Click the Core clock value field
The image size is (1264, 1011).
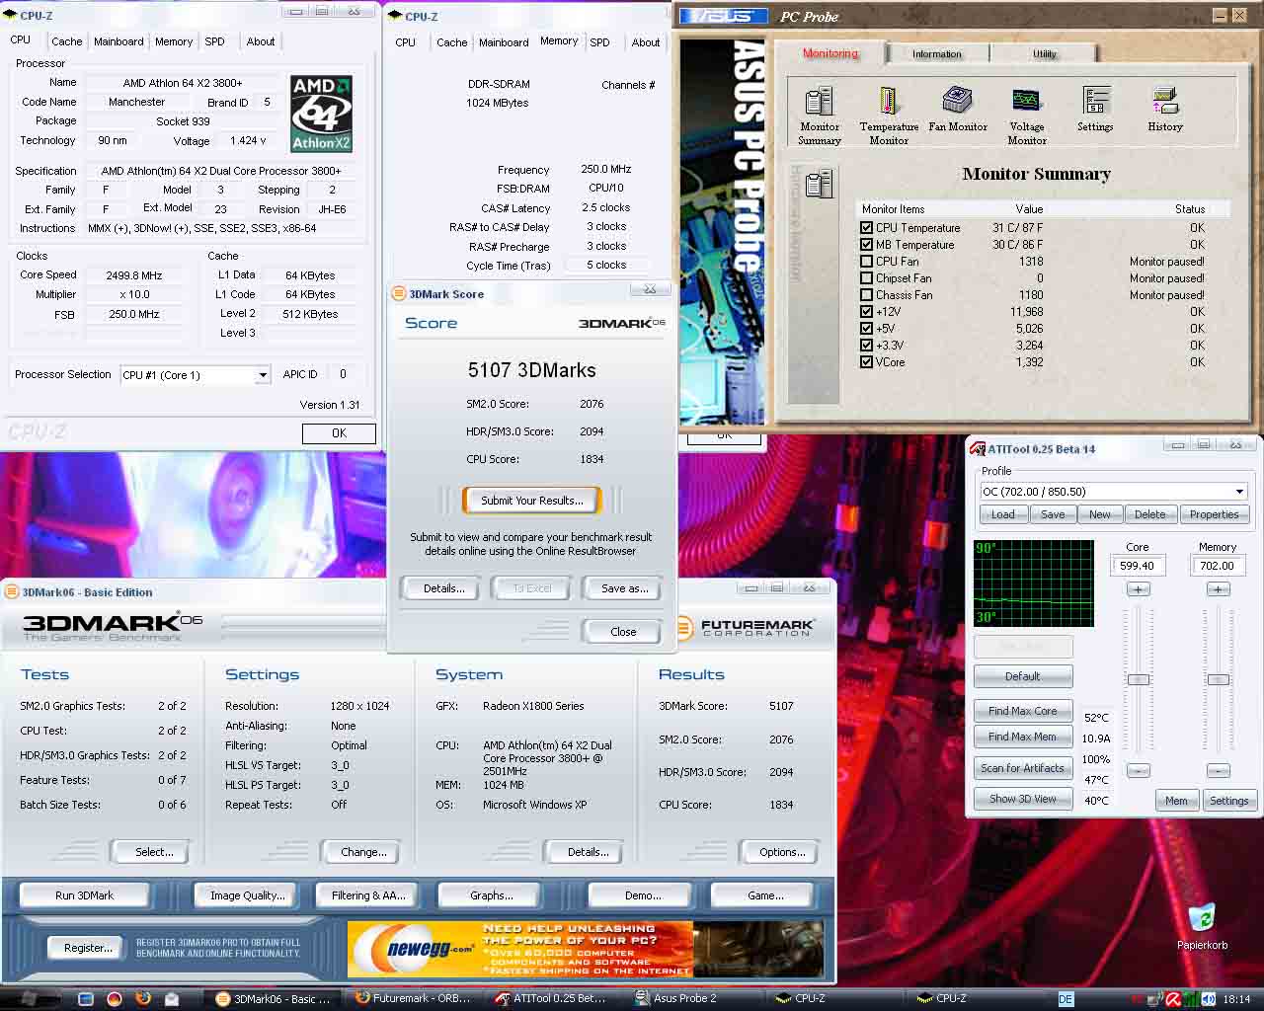(x=1137, y=566)
